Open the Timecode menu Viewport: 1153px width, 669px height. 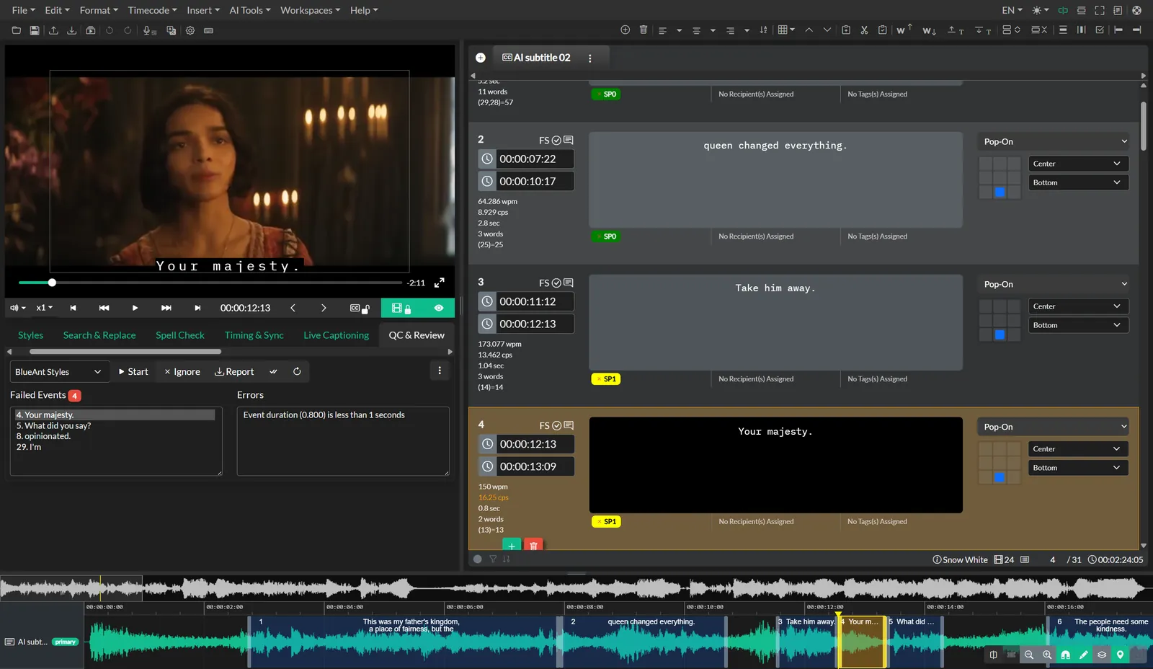tap(152, 10)
